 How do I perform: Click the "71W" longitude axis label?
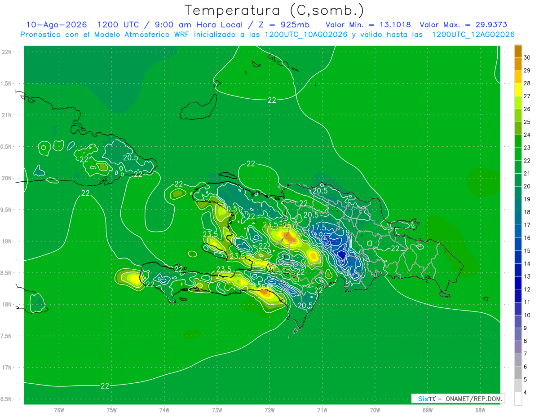click(322, 410)
